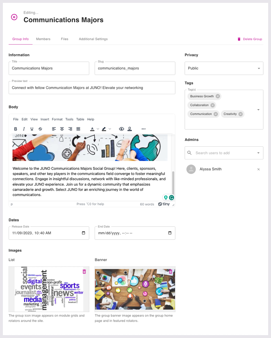Open the Privacy dropdown showing Public

[224, 68]
